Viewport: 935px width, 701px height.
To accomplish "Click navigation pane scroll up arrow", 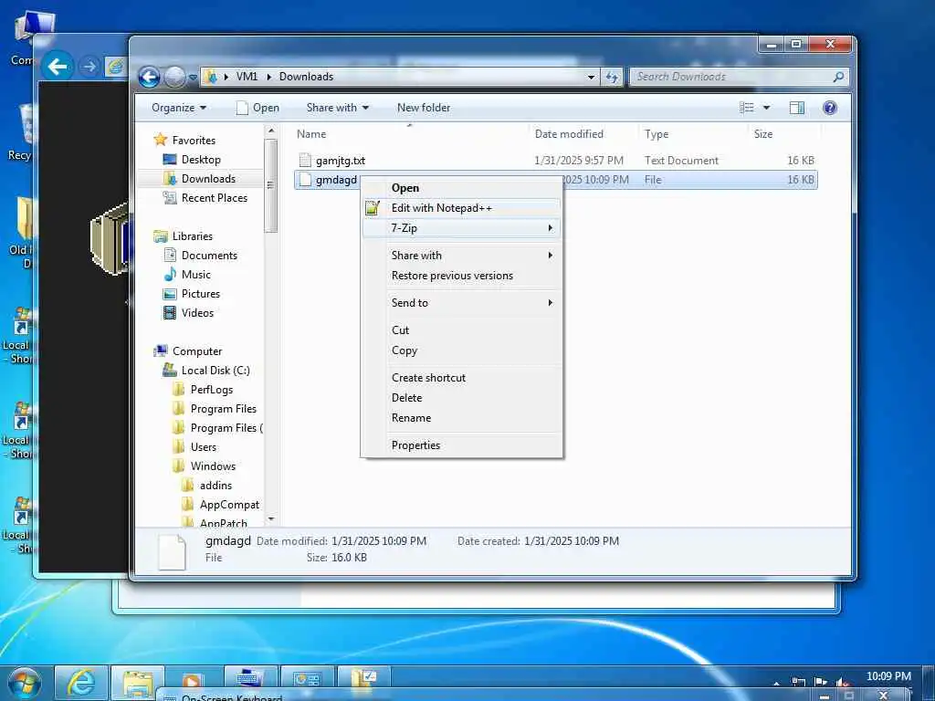I will [x=270, y=131].
